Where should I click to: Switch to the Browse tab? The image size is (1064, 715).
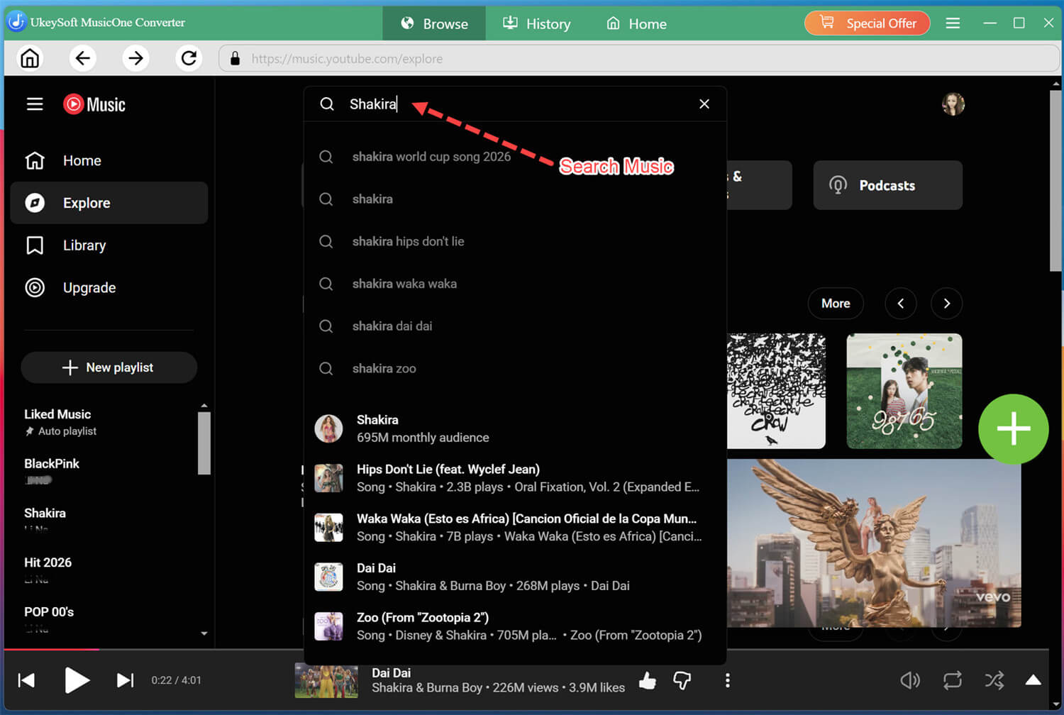coord(434,23)
